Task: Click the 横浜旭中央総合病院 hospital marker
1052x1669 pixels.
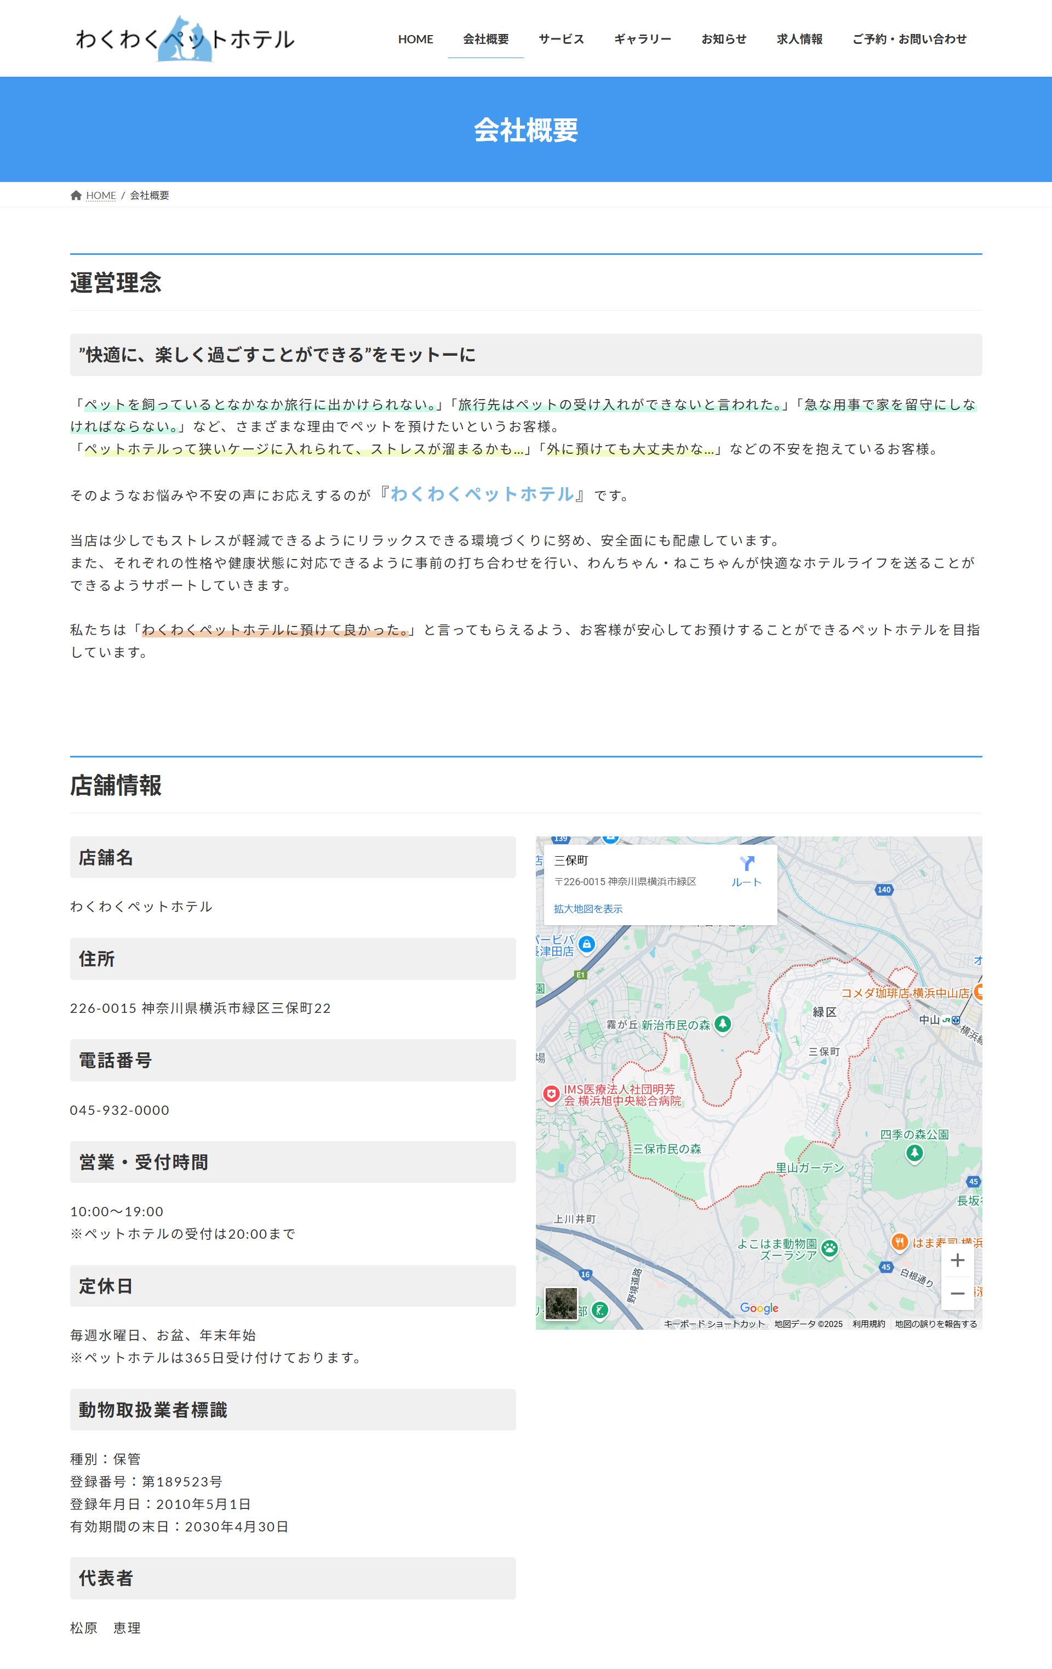Action: click(552, 1093)
